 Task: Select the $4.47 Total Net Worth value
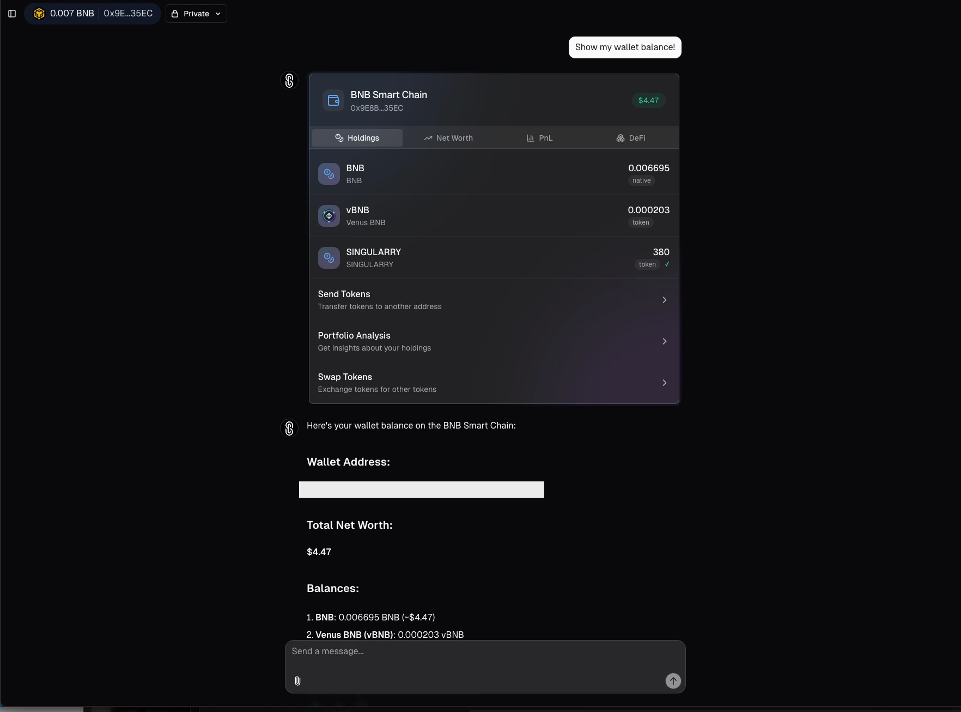tap(319, 552)
